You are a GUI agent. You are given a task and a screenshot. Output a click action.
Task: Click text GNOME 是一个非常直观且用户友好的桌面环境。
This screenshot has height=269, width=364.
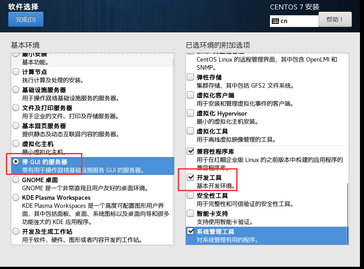85,188
